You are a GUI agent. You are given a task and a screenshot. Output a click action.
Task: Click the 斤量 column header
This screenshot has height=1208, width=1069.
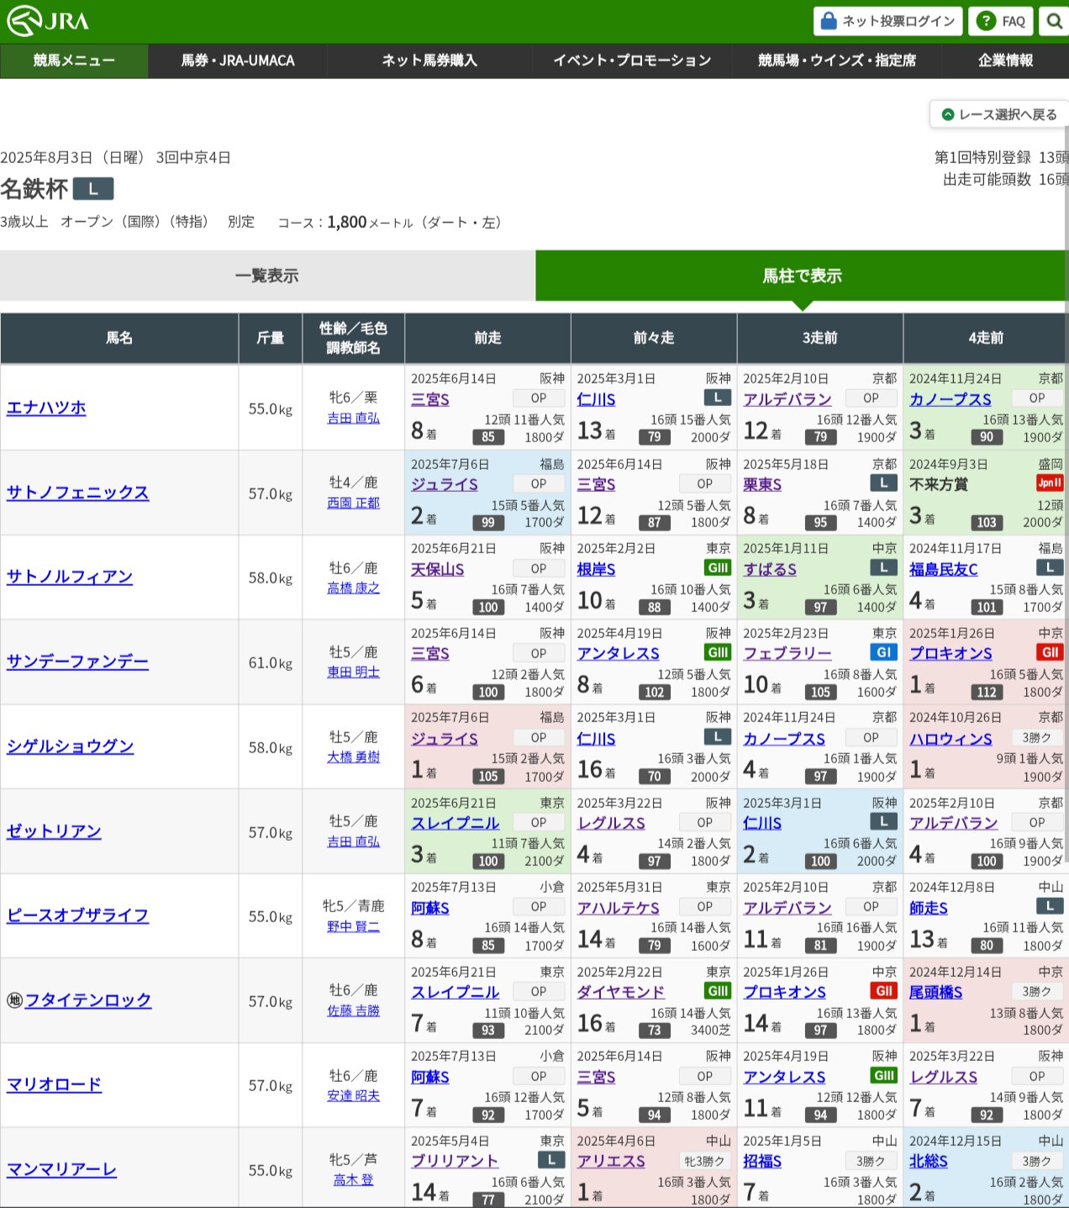tap(270, 338)
